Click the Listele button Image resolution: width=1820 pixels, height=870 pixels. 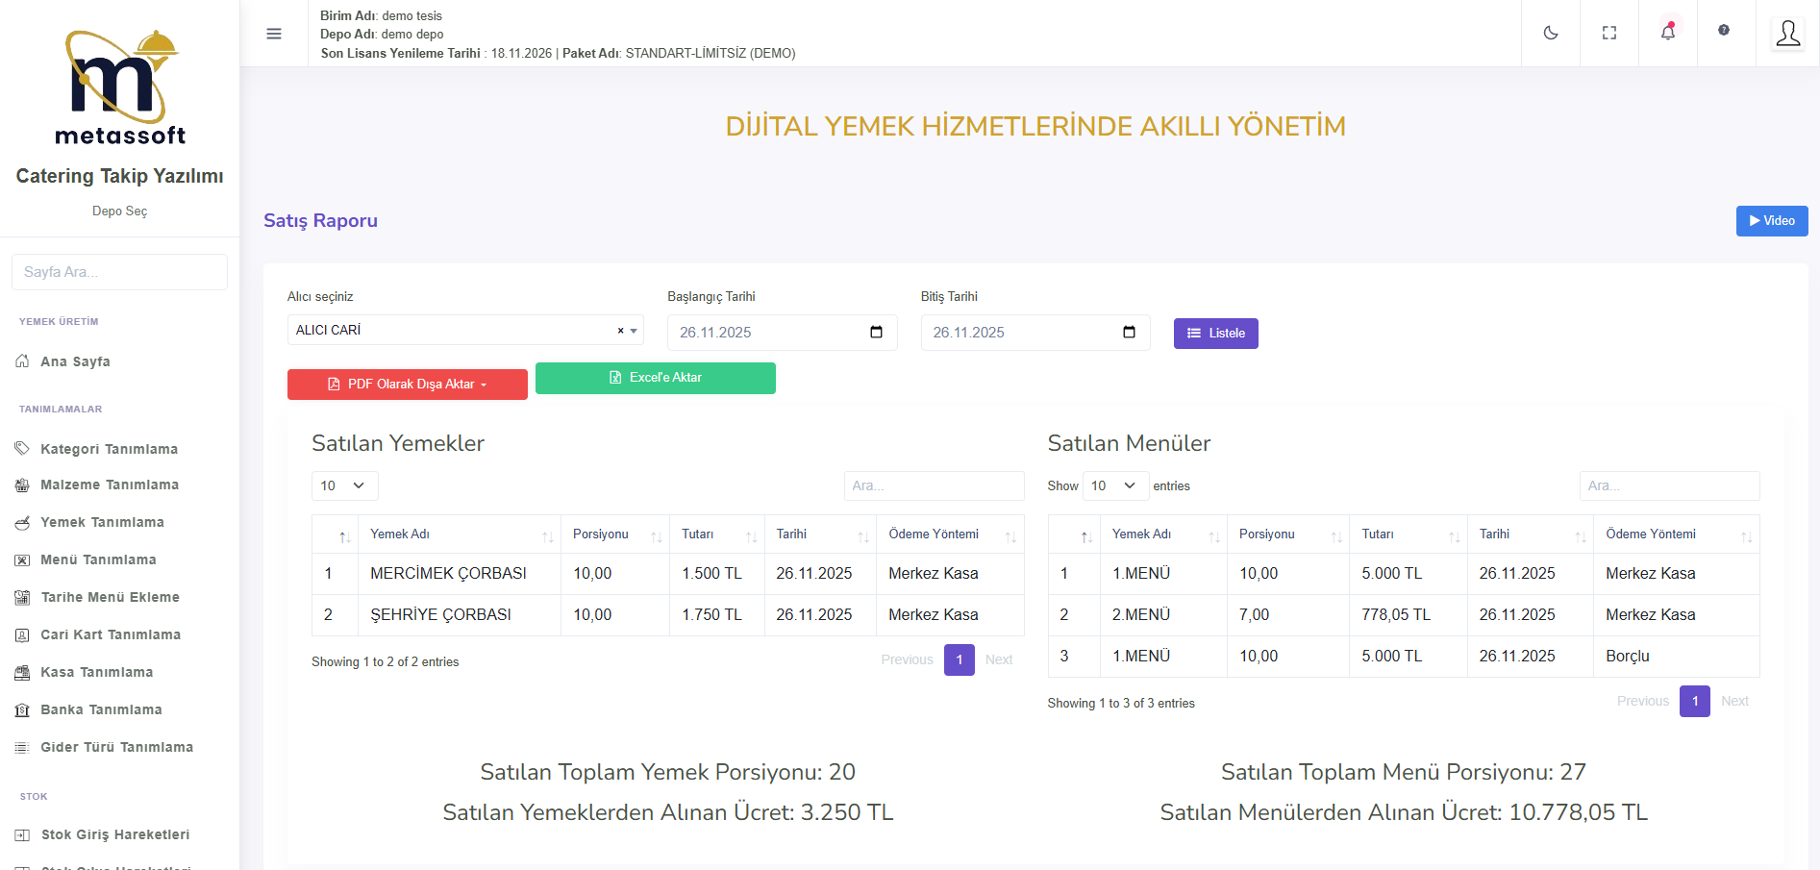coord(1215,334)
